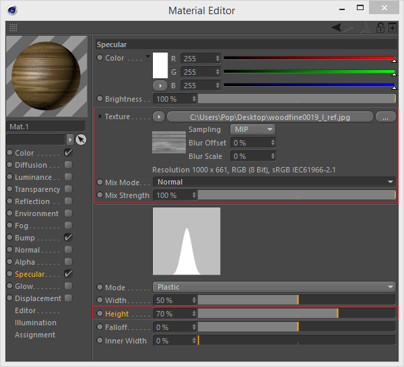Select the Illumination section in sidebar
404x367 pixels.
(36, 323)
